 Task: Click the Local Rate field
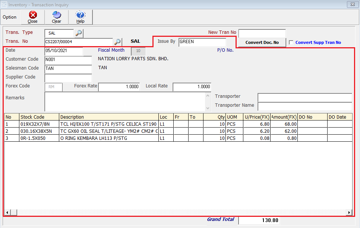(x=192, y=87)
